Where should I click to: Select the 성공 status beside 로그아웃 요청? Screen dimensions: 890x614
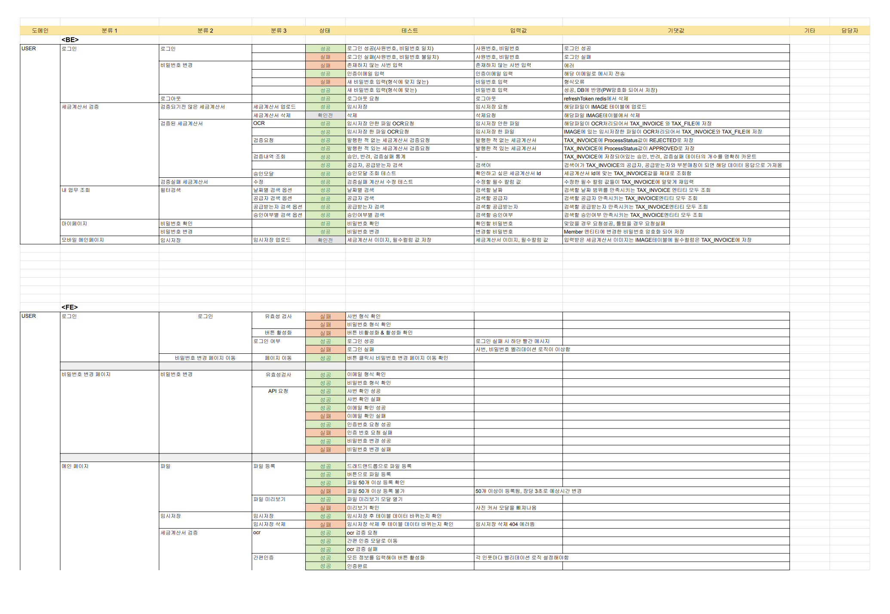point(325,99)
